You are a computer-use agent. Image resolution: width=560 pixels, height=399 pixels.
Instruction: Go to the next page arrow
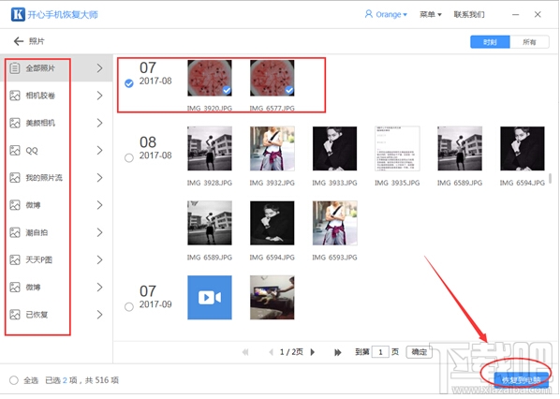point(313,352)
